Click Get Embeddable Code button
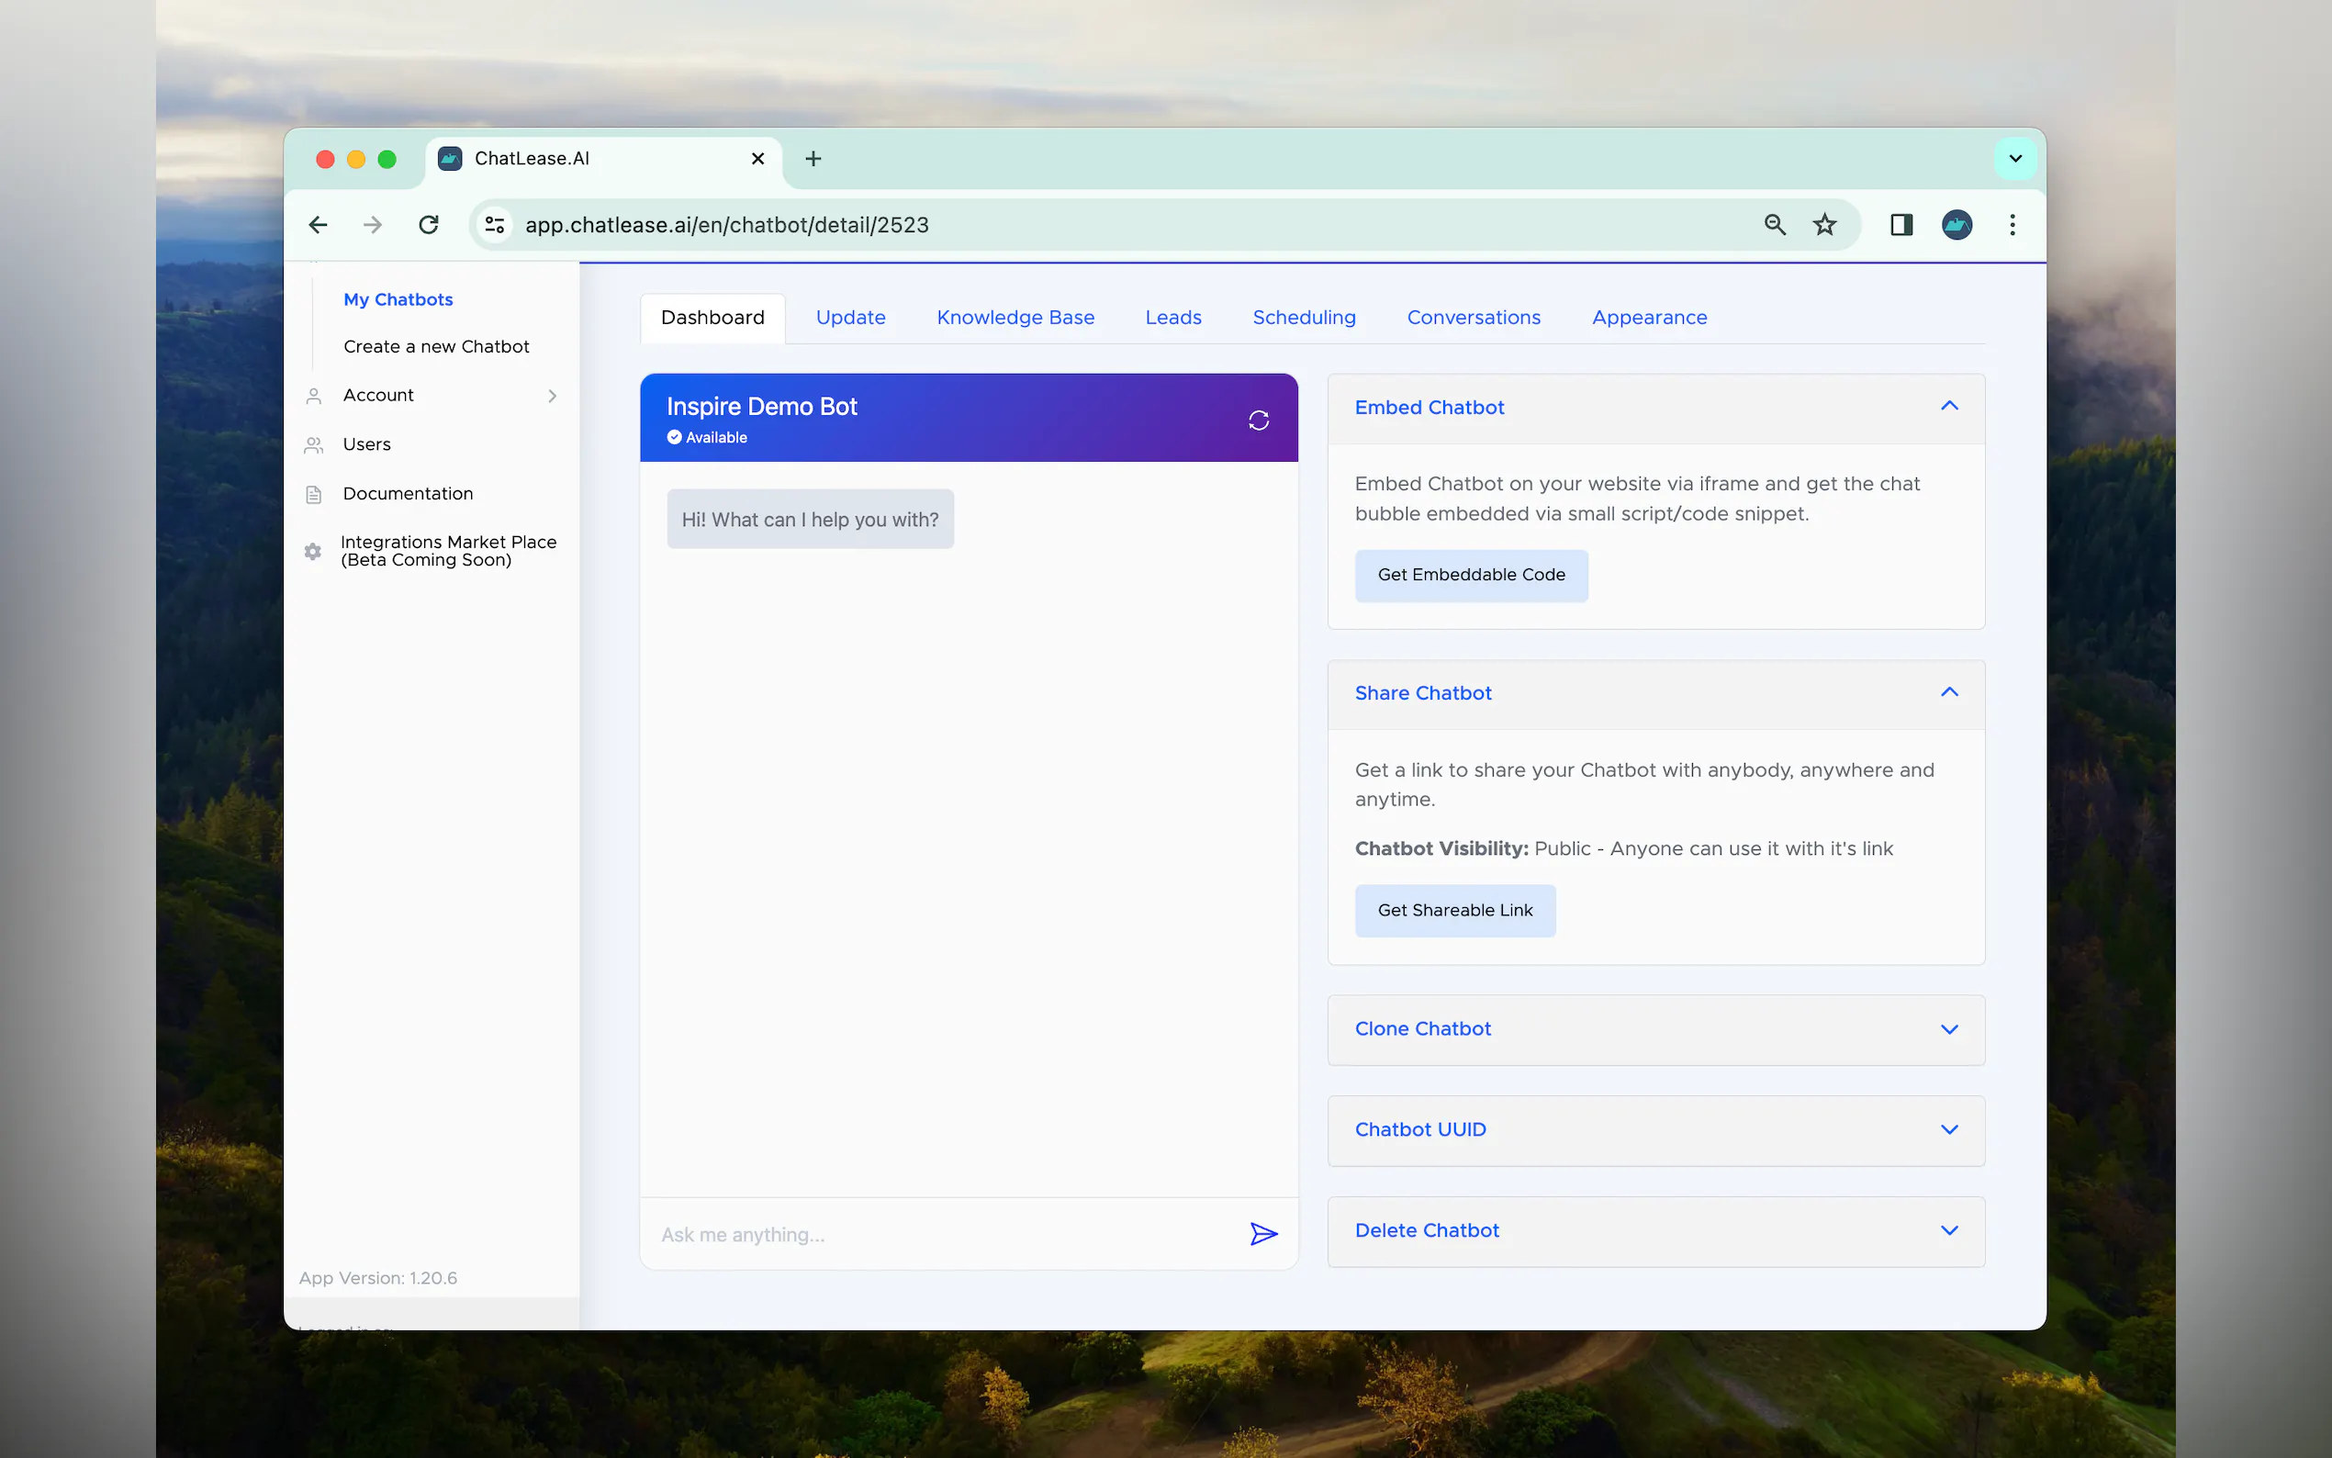2332x1458 pixels. (x=1470, y=575)
